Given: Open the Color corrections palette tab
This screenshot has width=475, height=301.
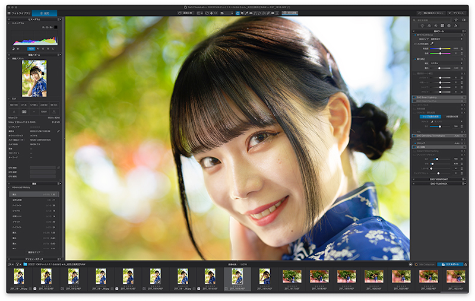Looking at the screenshot, I should [x=429, y=26].
